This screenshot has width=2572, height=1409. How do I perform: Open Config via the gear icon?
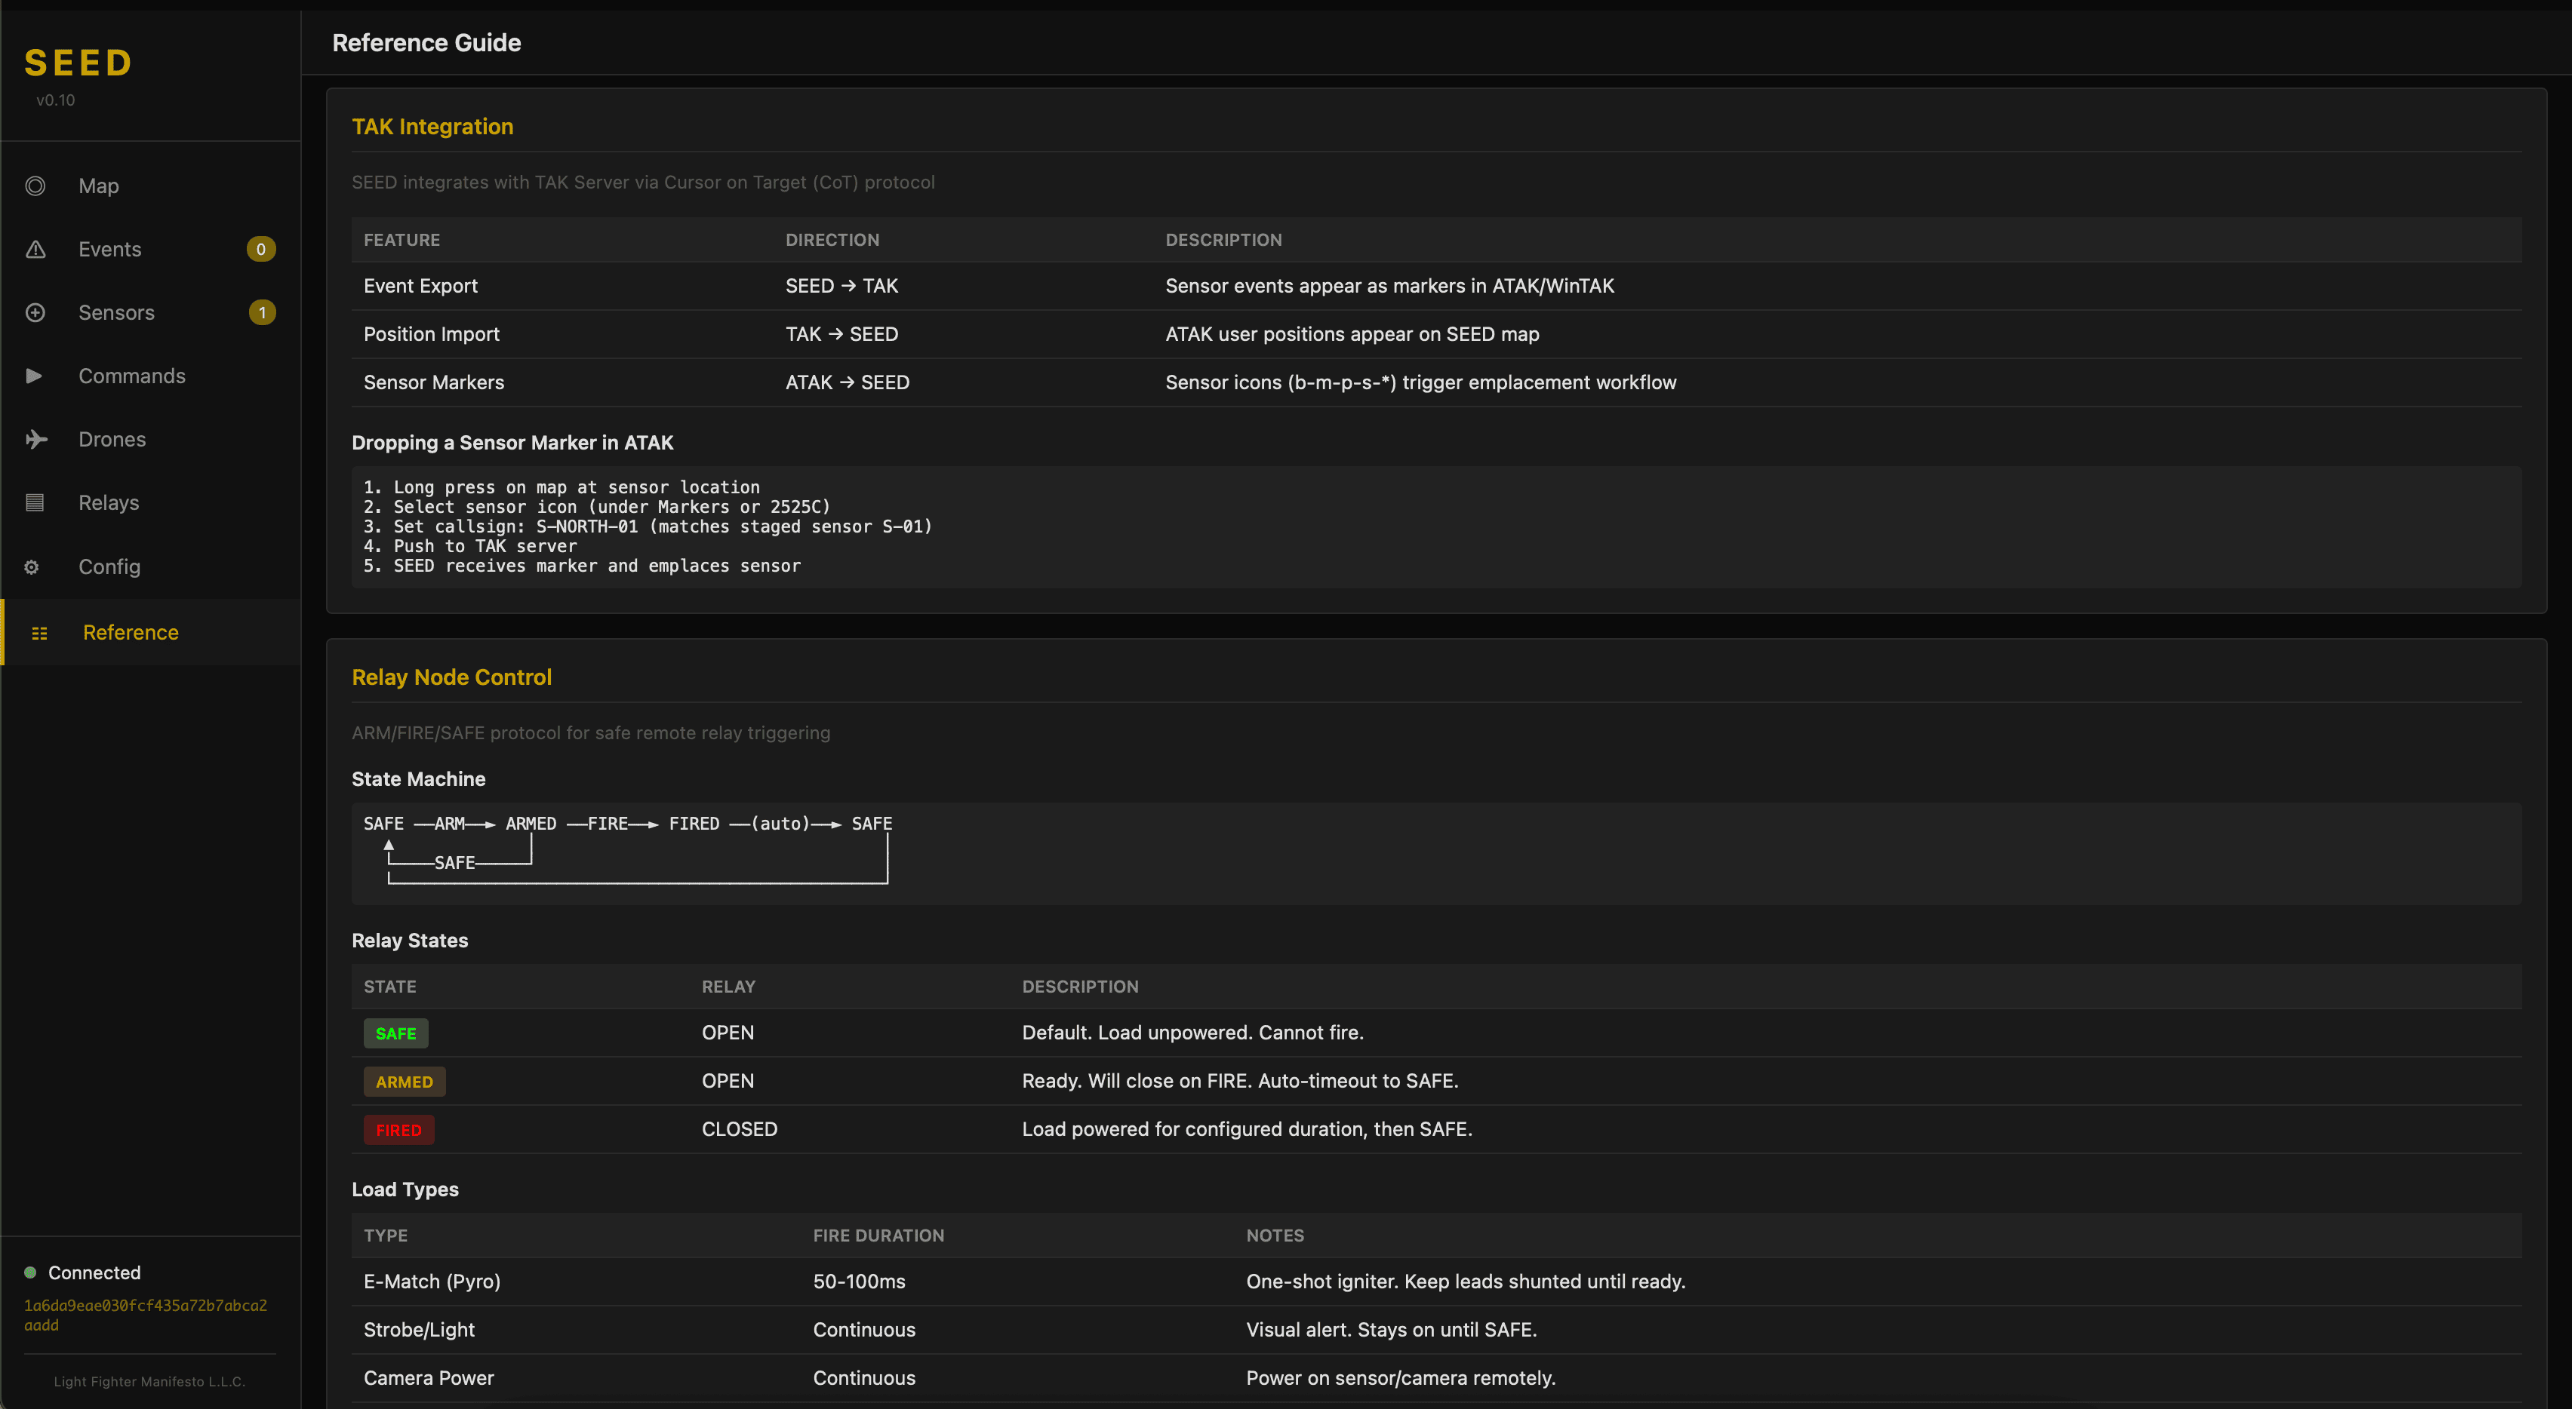pyautogui.click(x=30, y=566)
